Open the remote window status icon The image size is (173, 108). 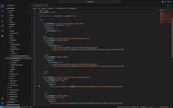click(x=2, y=107)
